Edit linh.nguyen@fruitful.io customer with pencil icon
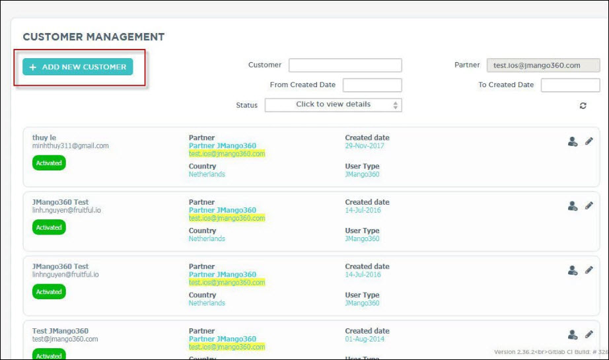The image size is (609, 360). click(x=589, y=205)
